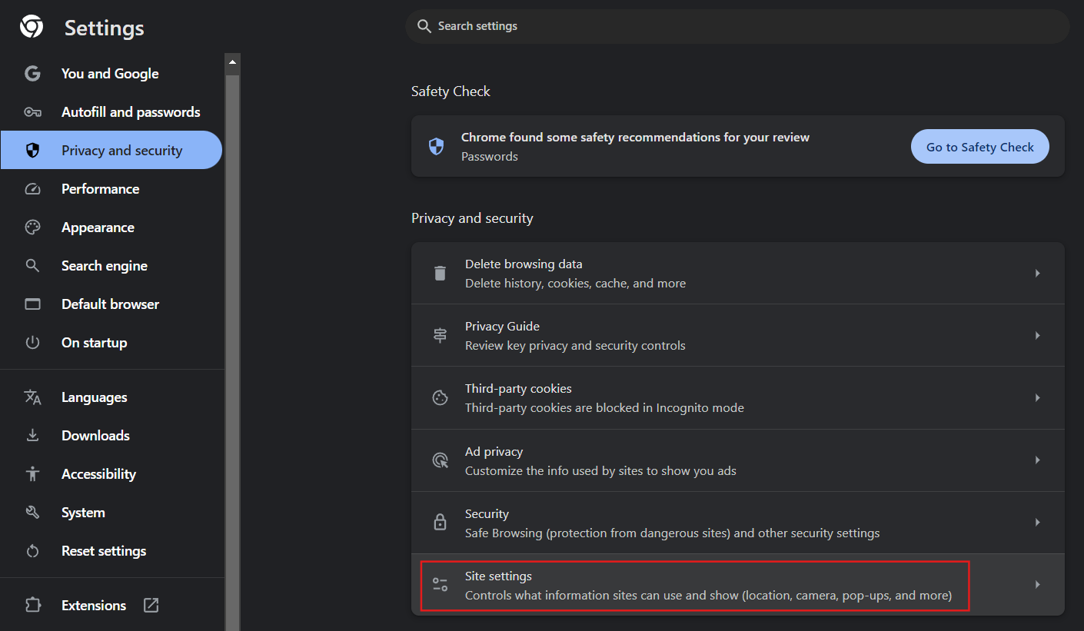Click the Search settings input field

point(738,26)
